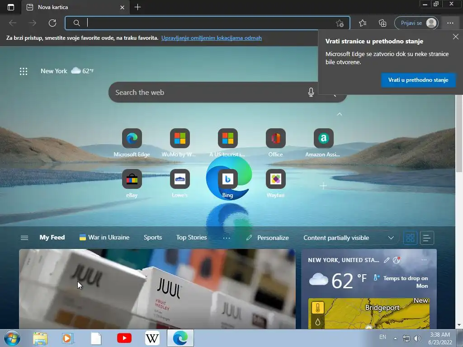Select the War in Ukraine tab
Screen dimensions: 463x347
coord(104,238)
